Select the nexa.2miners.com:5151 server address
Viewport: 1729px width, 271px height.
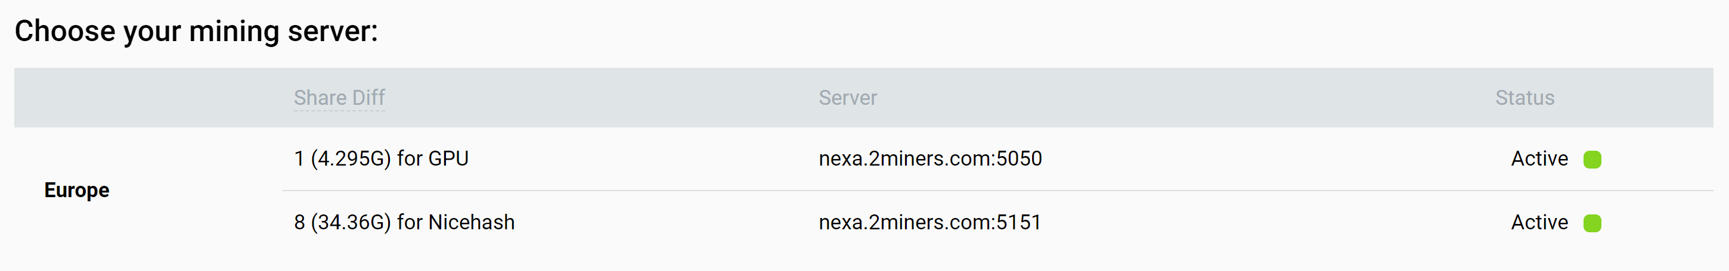[929, 223]
